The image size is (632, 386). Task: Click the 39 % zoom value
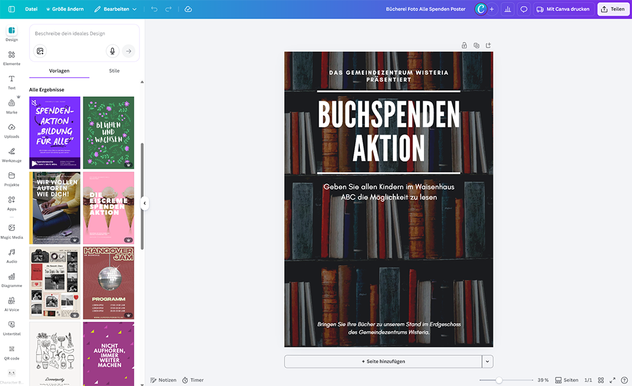543,380
